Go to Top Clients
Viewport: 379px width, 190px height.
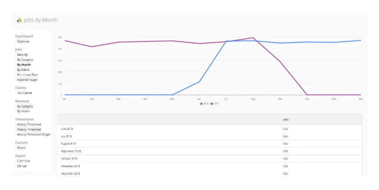click(24, 93)
